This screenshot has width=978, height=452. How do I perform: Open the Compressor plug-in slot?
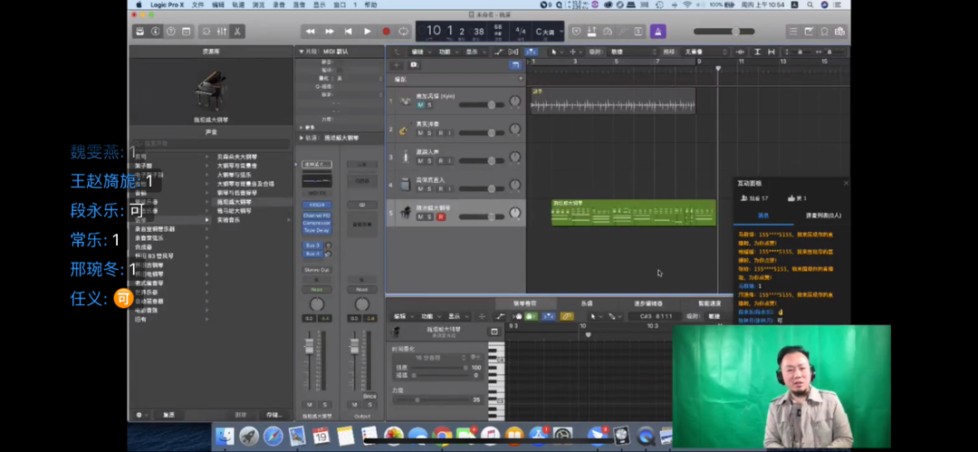[316, 223]
